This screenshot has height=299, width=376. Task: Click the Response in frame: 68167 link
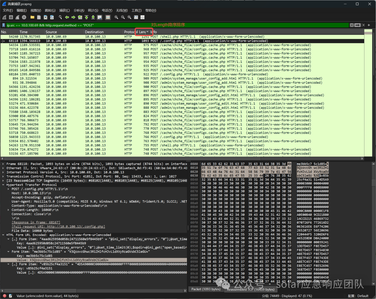(x=36, y=223)
